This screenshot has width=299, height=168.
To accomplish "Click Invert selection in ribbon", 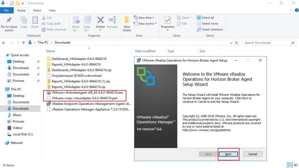I will 210,29.
